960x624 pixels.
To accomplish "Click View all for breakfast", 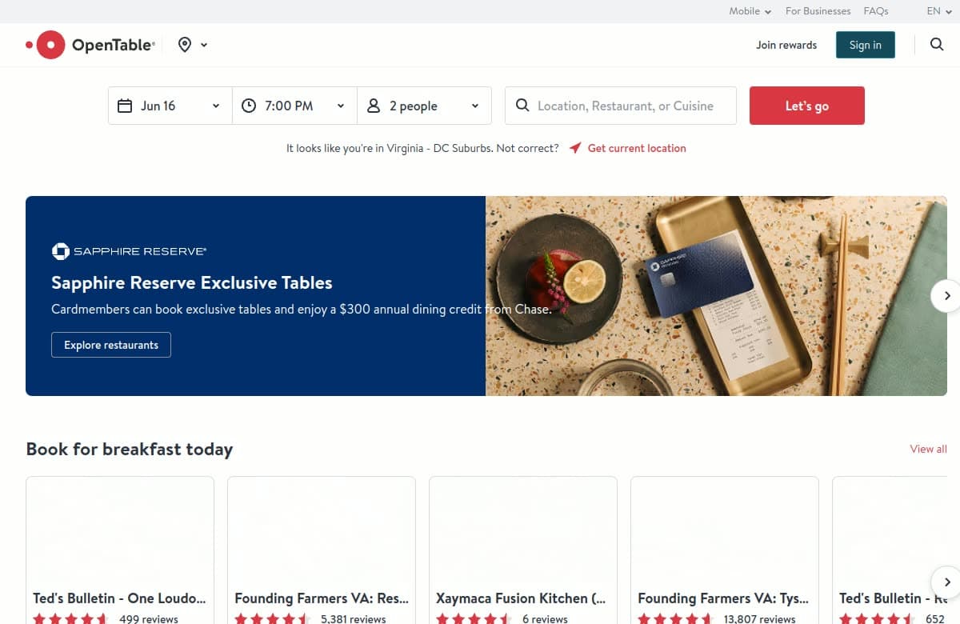I will coord(928,449).
